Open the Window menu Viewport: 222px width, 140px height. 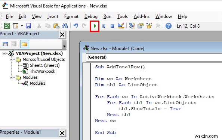coord(164,16)
